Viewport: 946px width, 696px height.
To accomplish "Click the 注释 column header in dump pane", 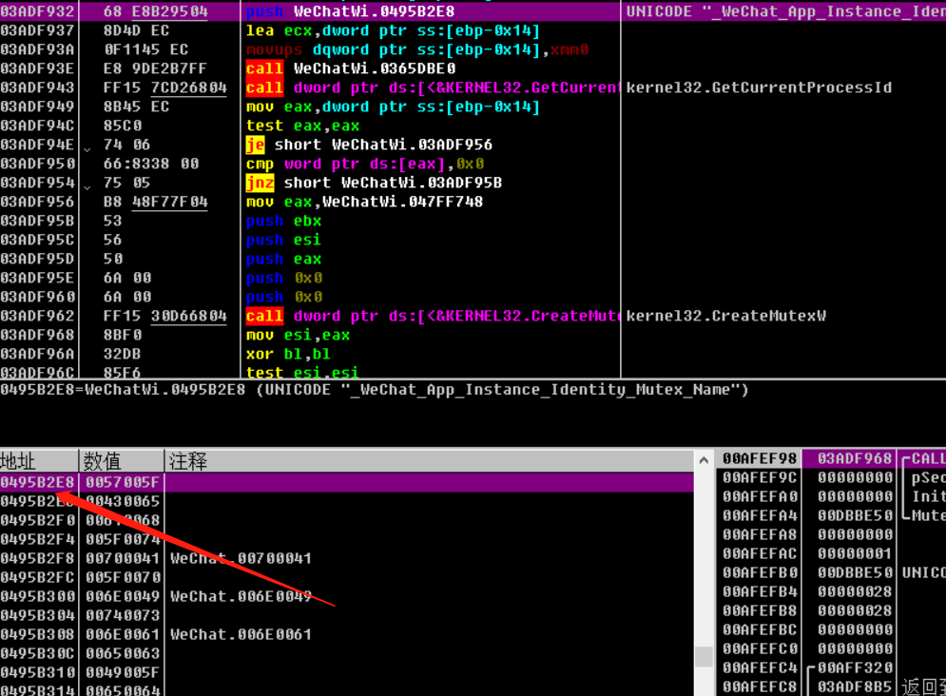I will tap(429, 461).
